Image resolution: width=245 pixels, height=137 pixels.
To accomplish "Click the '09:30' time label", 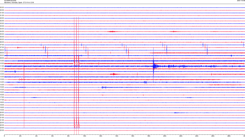I will [x=2, y=58].
